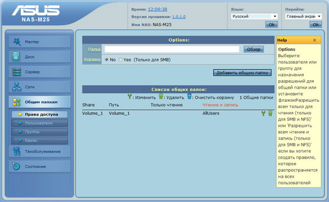Open the Техобслуживание wrench tools icon
Image resolution: width=329 pixels, height=202 pixels.
click(x=16, y=151)
